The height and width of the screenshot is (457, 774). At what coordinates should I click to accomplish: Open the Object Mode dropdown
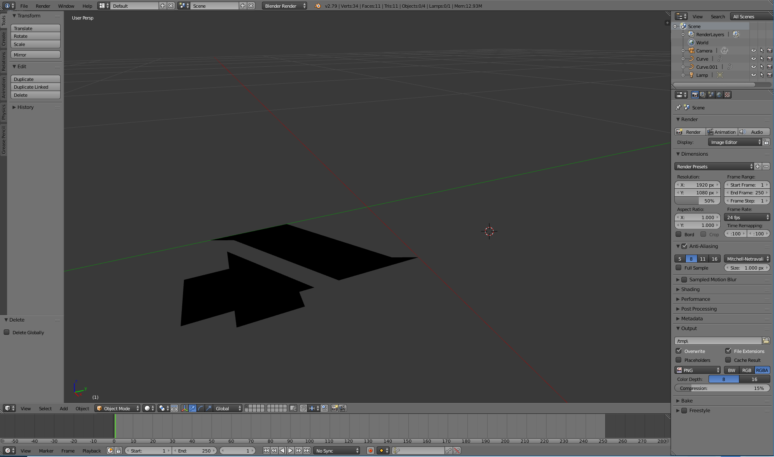tap(117, 408)
